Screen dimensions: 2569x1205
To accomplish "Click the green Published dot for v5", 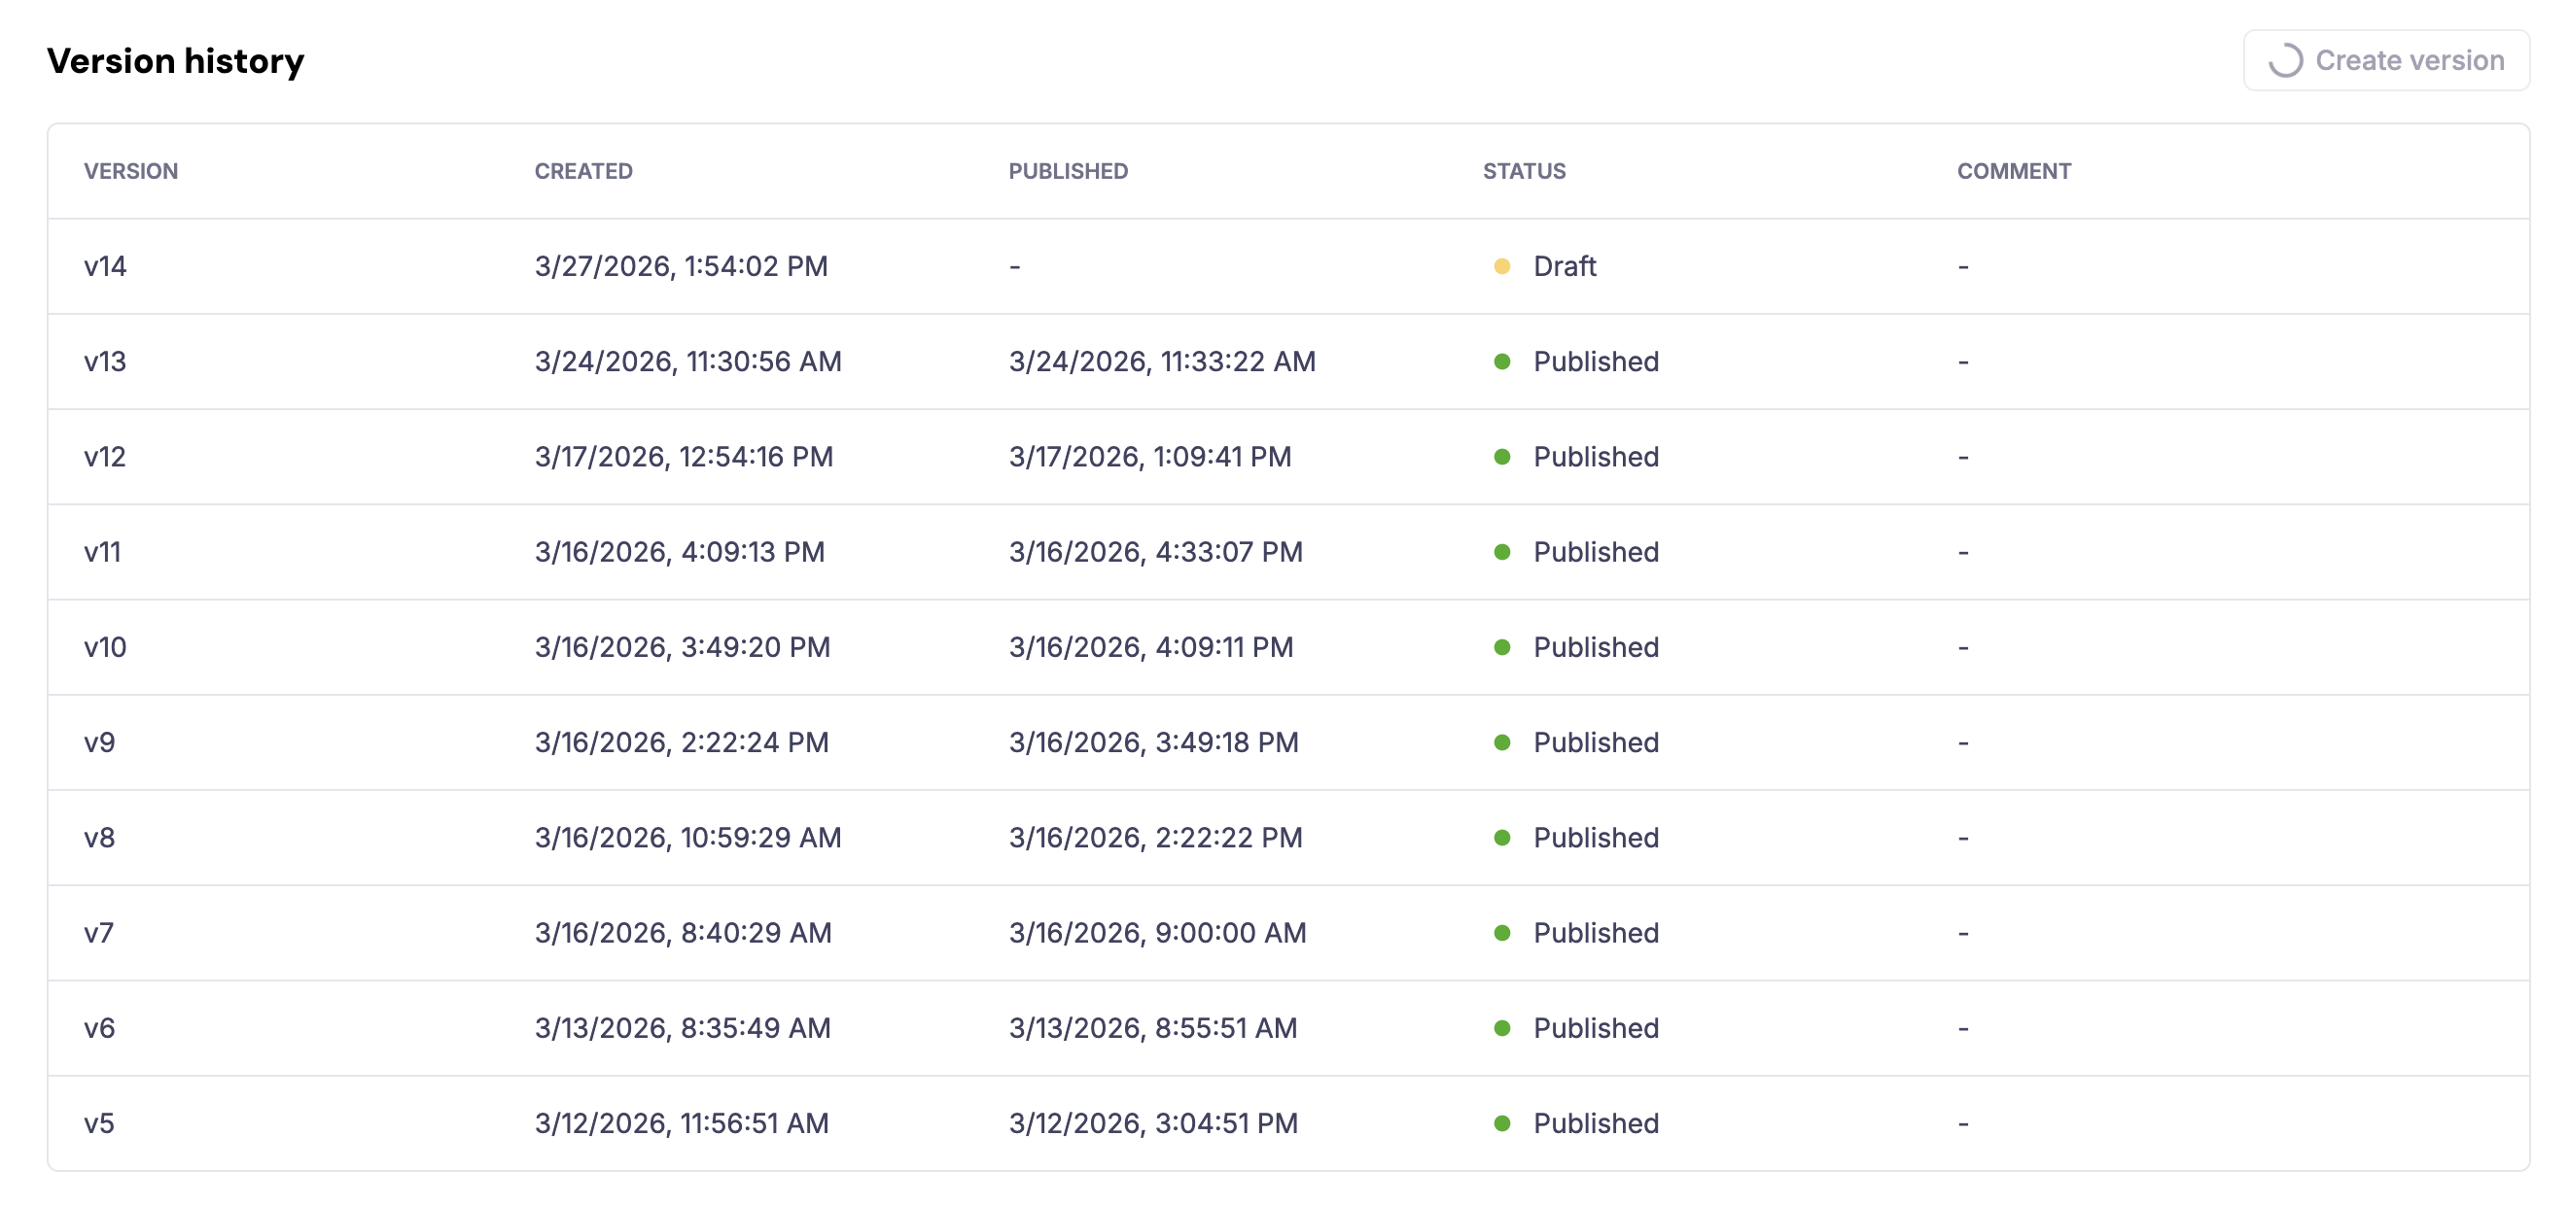I will [x=1503, y=1122].
